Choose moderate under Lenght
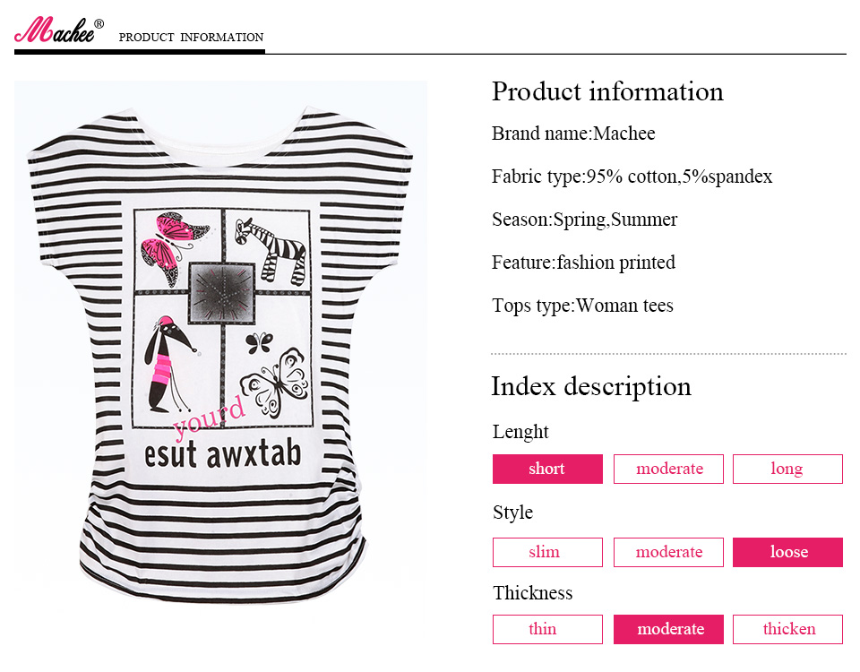 (668, 469)
